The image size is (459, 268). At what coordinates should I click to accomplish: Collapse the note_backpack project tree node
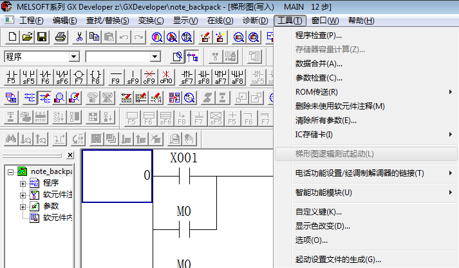coord(10,172)
